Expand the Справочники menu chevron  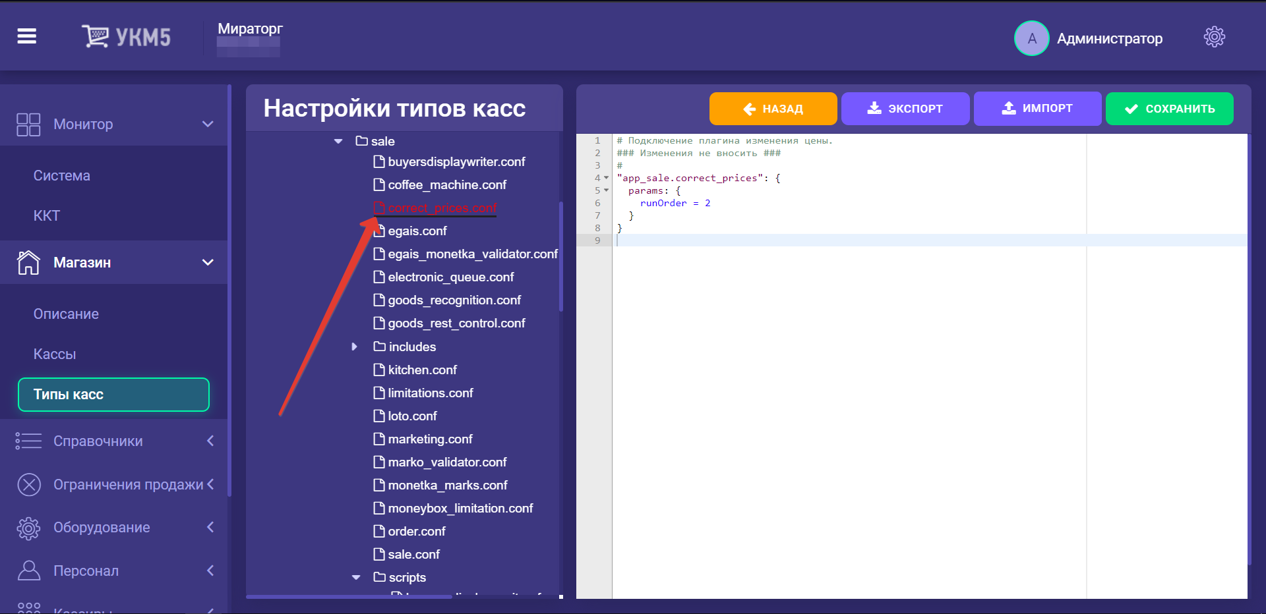pyautogui.click(x=210, y=441)
